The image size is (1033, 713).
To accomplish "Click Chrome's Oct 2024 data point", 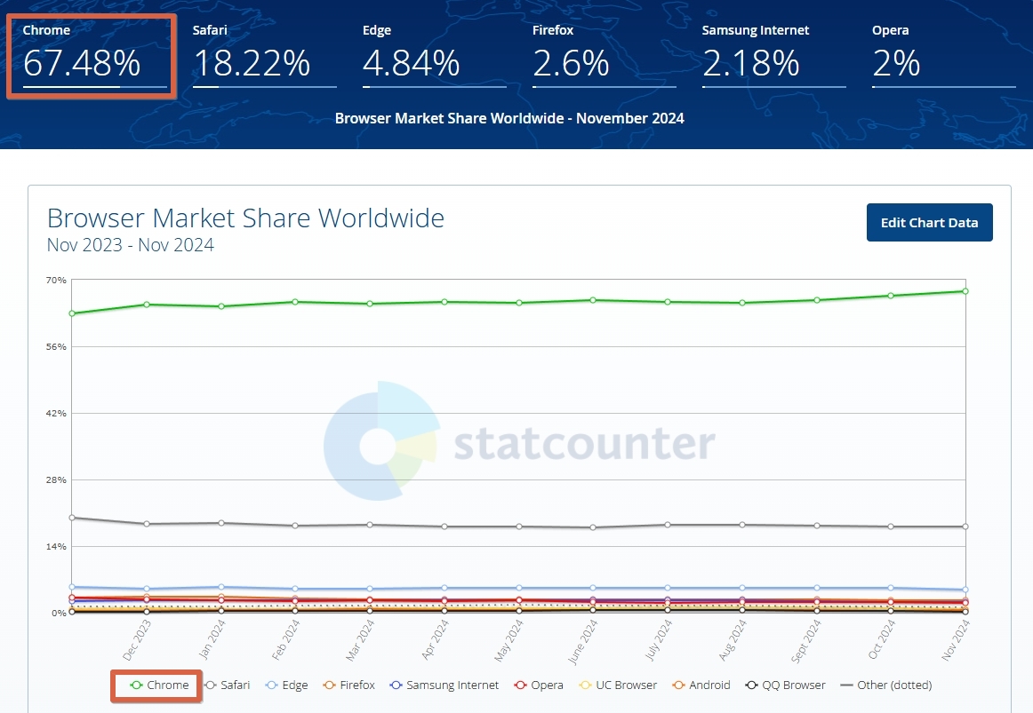I will click(x=891, y=296).
